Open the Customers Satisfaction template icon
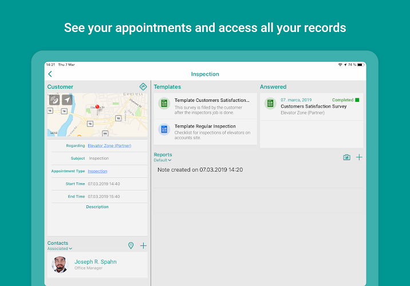 tap(164, 104)
